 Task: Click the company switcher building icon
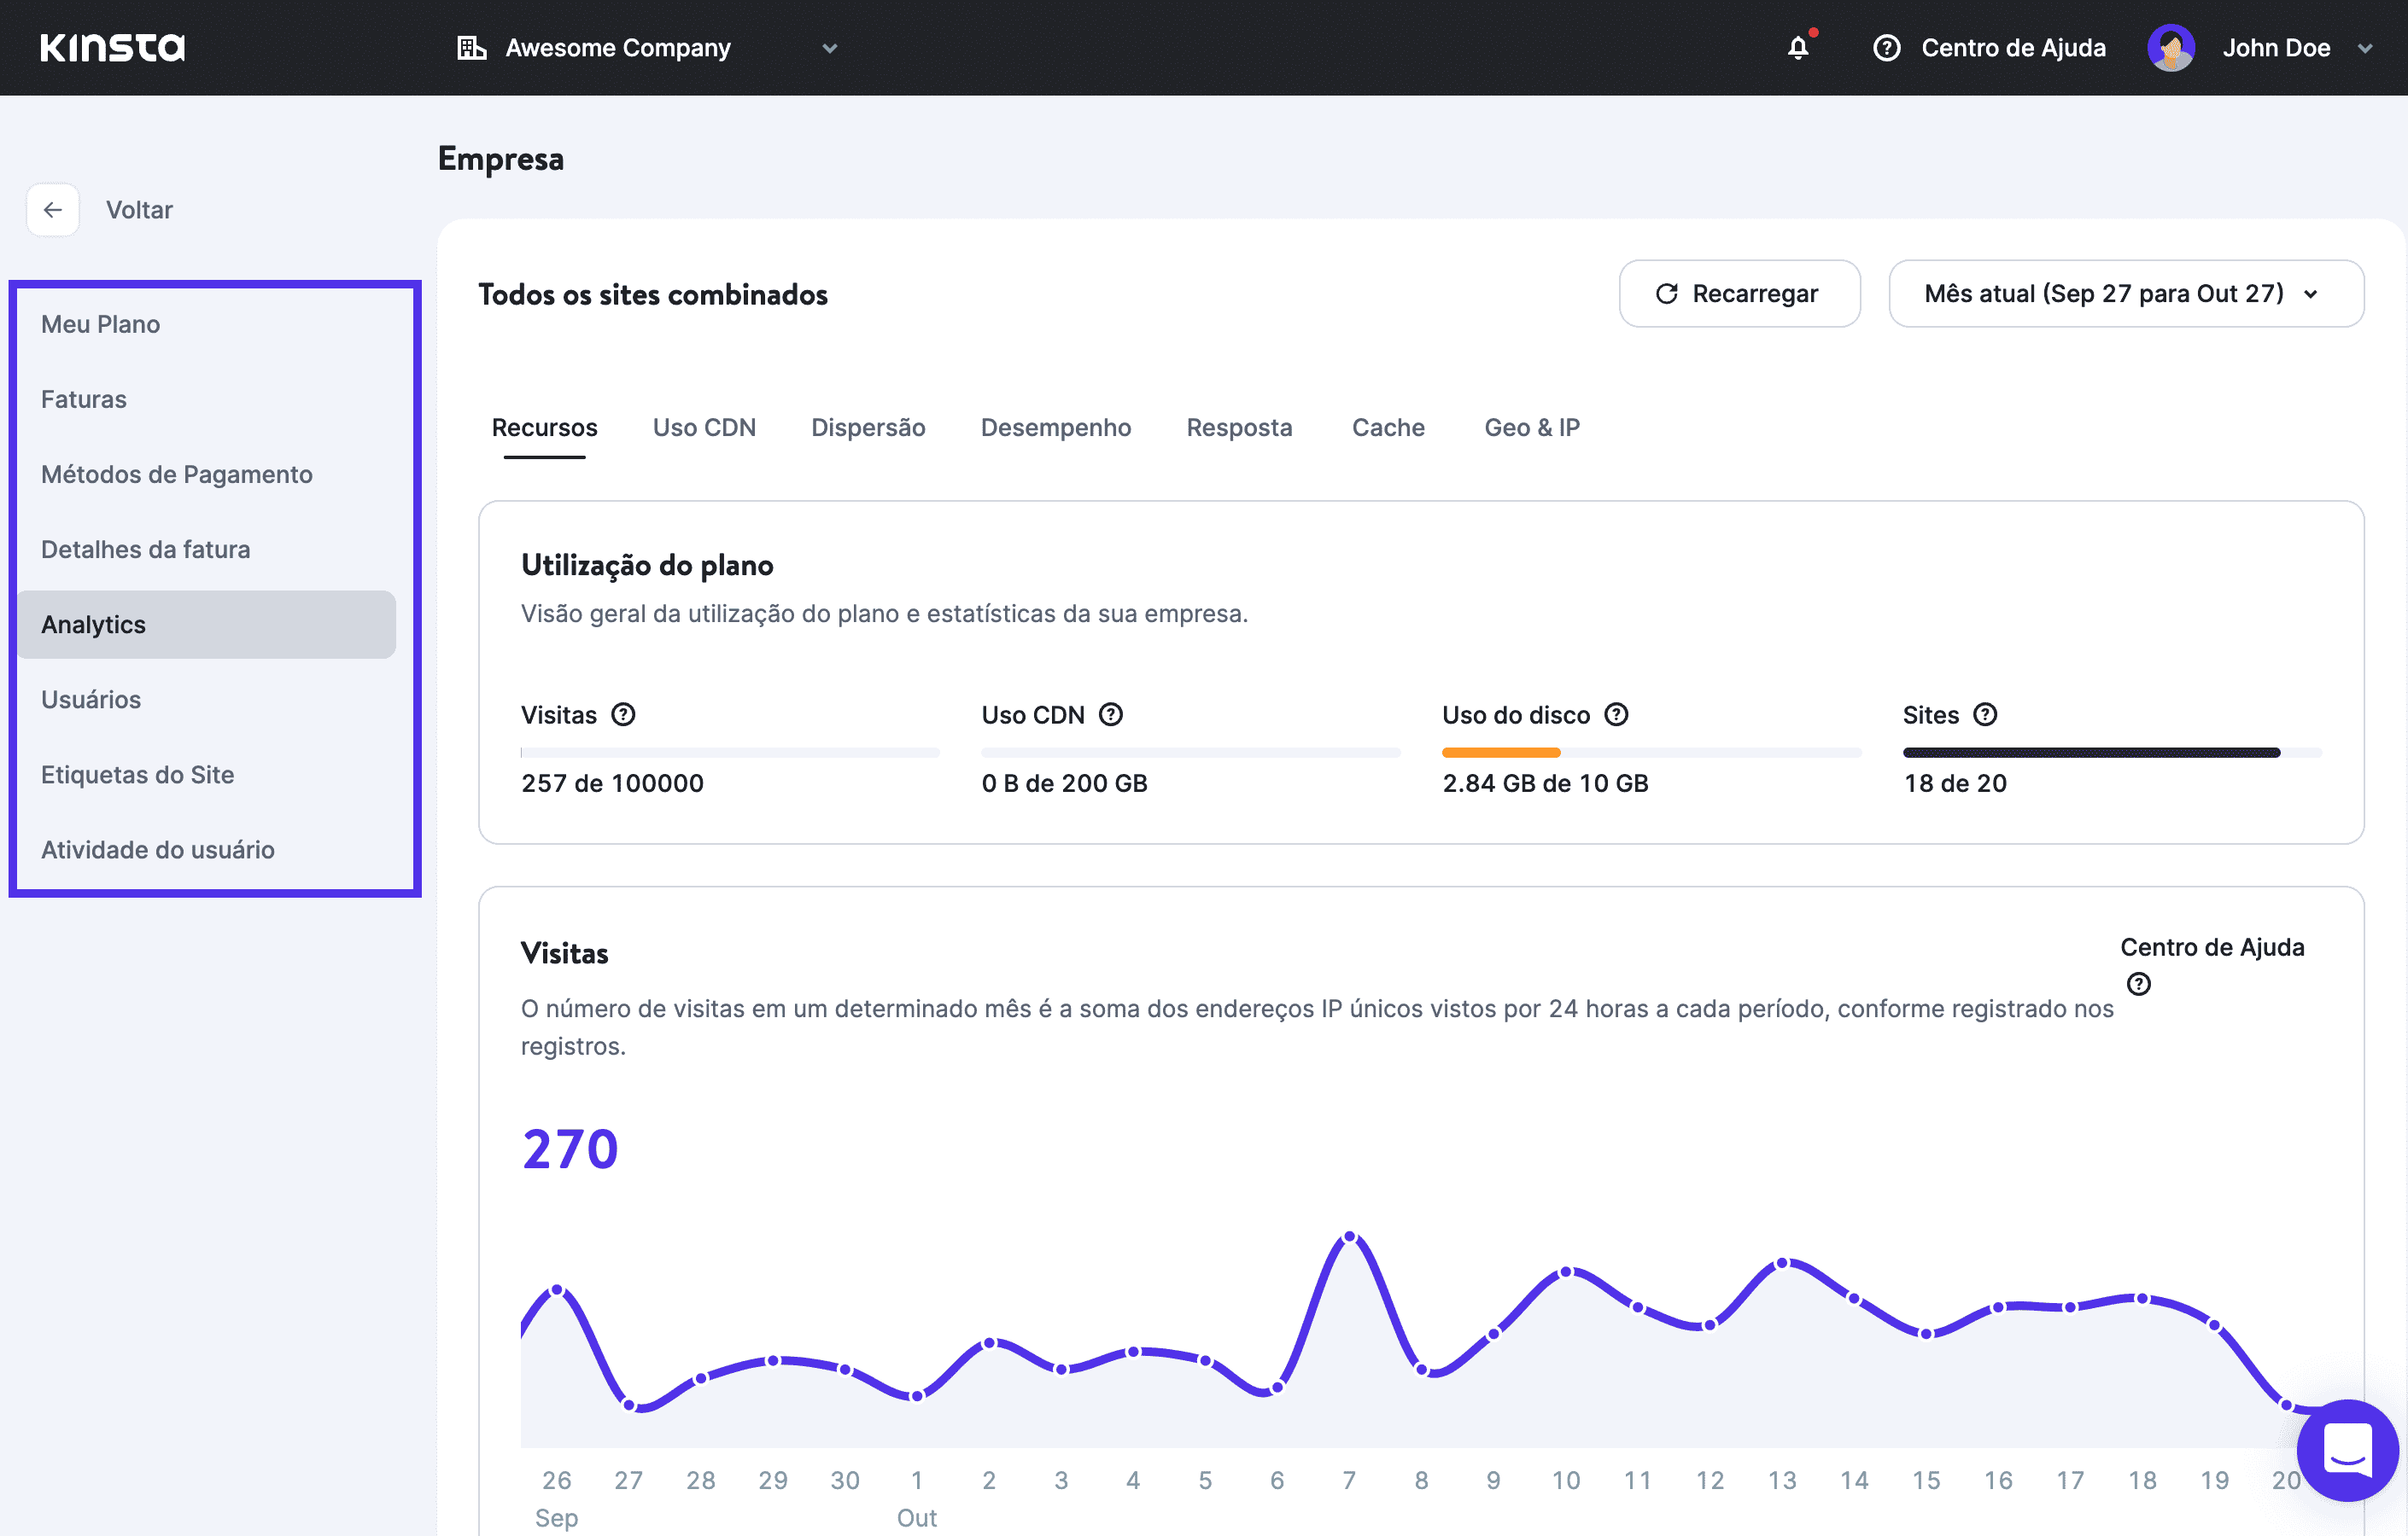(x=467, y=47)
